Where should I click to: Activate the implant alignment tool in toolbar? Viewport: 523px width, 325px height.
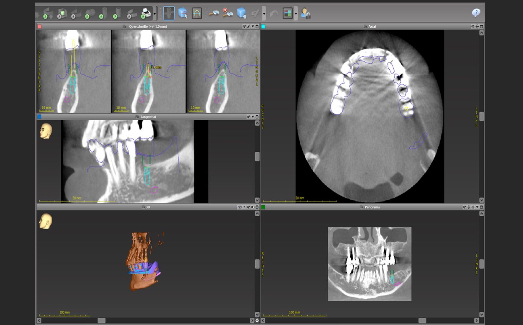point(169,13)
